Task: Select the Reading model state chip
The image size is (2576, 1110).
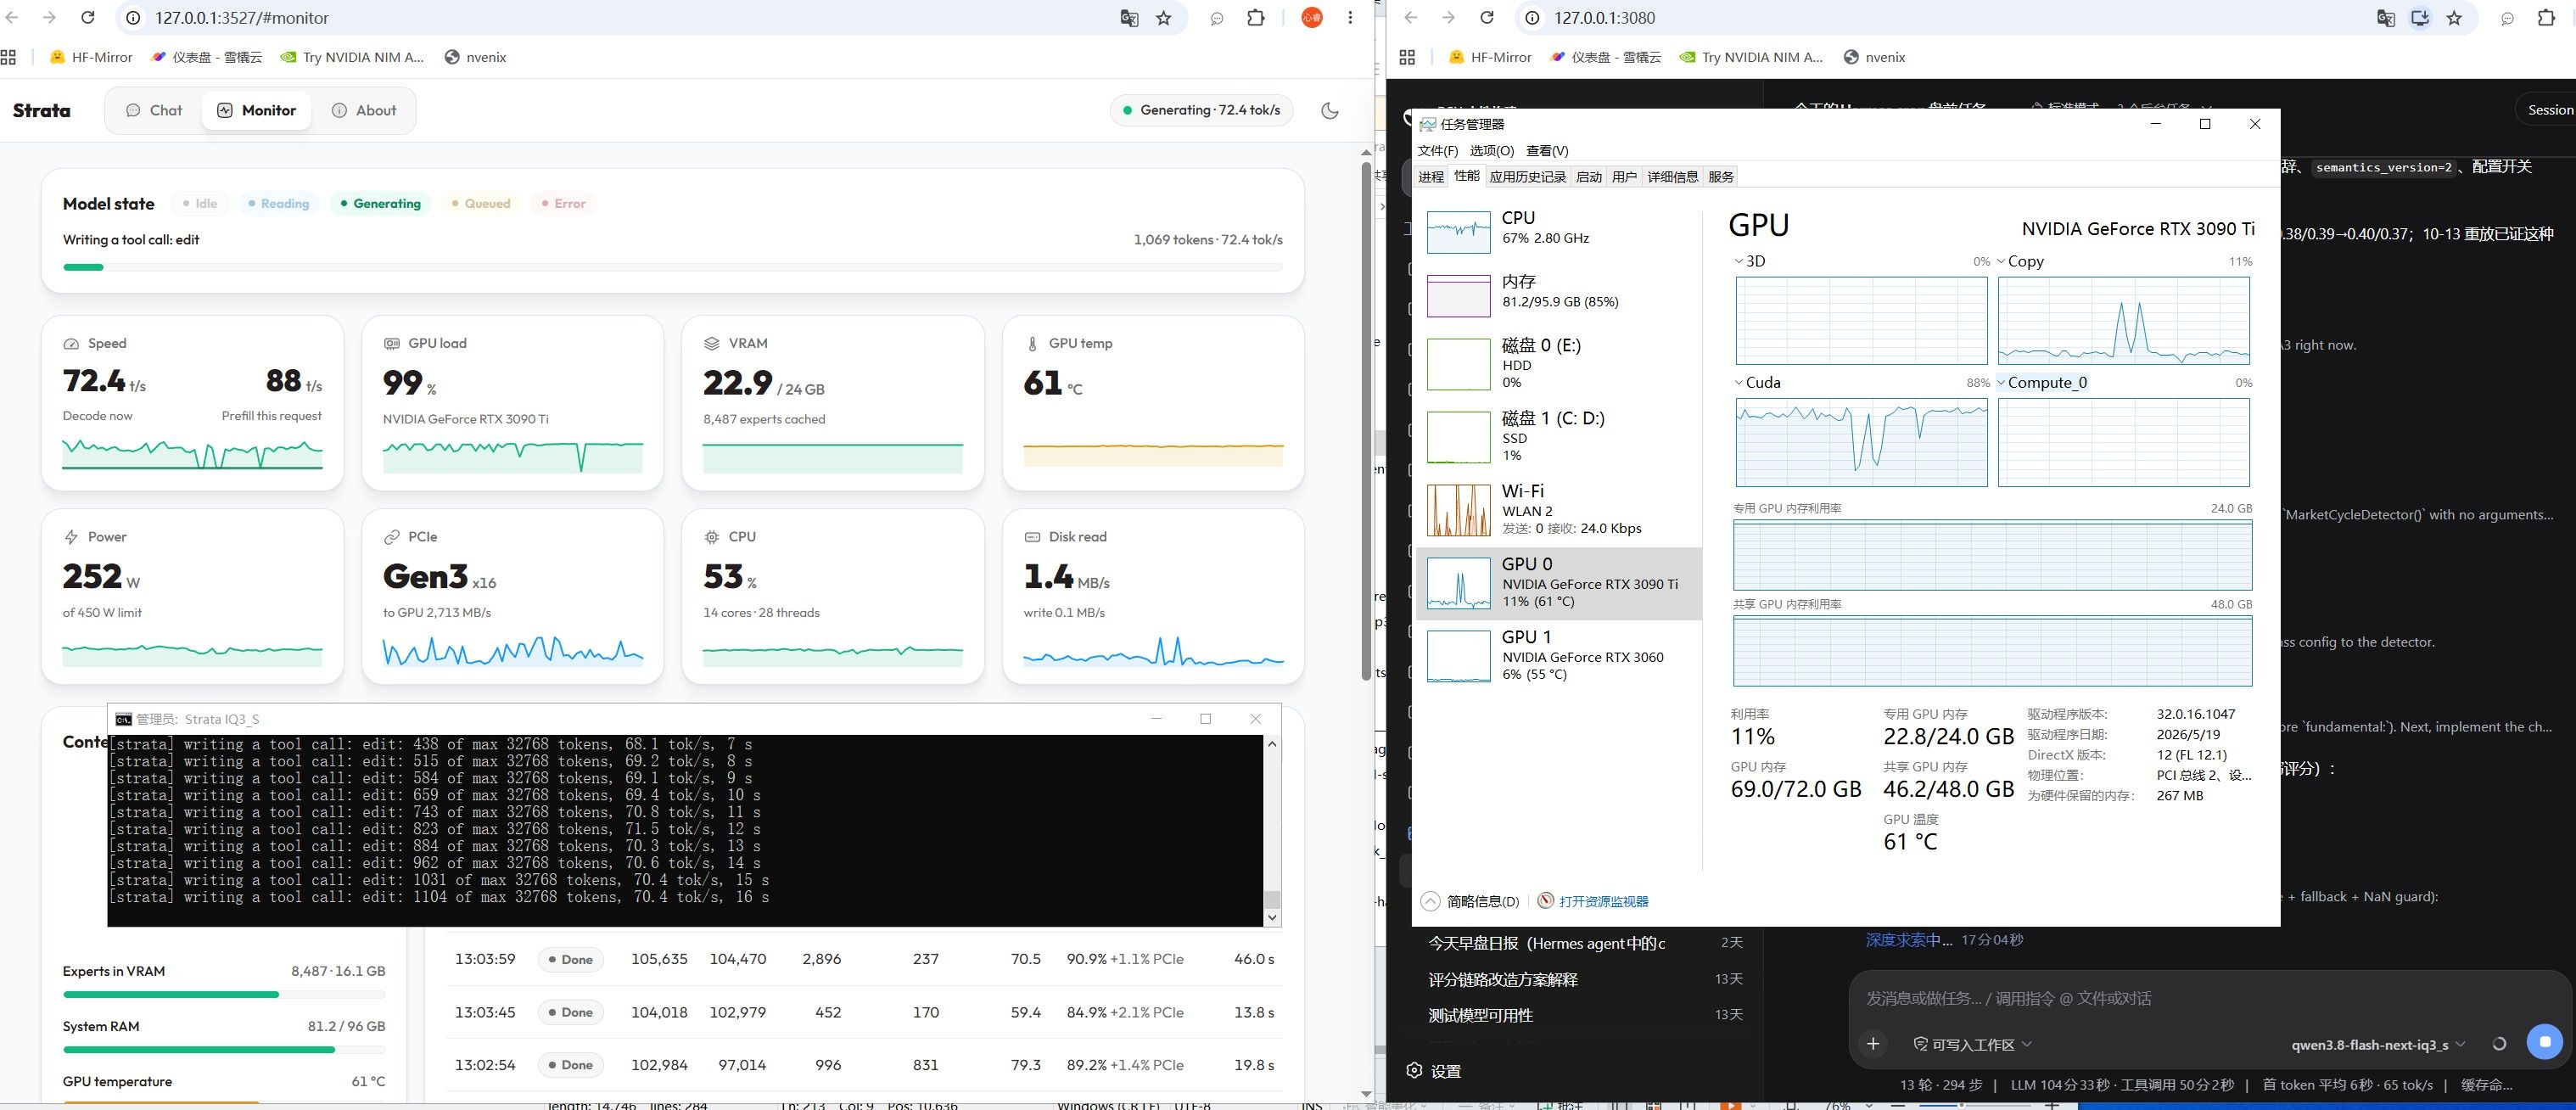Action: point(279,204)
